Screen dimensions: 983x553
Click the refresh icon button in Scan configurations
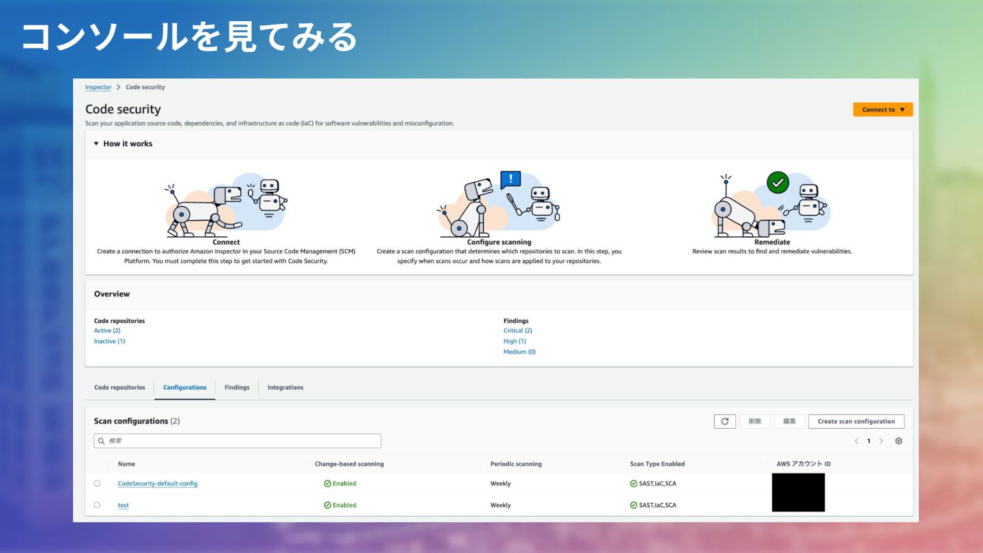724,421
